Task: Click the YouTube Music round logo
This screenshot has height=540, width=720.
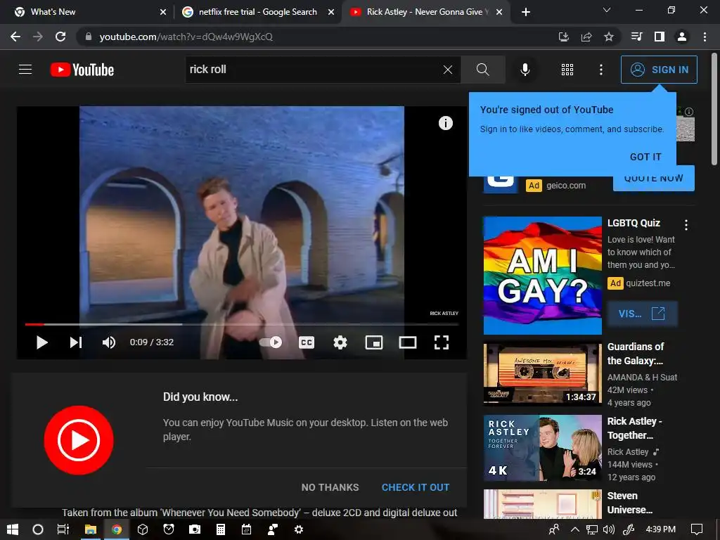Action: 79,440
